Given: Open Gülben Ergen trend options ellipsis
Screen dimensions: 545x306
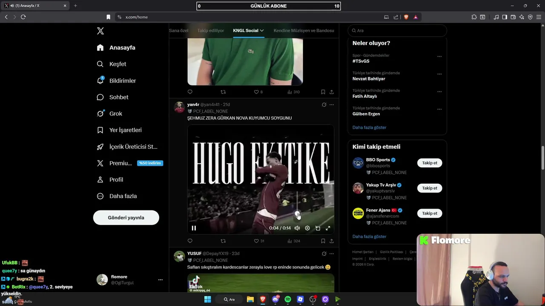Looking at the screenshot, I should pos(439,109).
